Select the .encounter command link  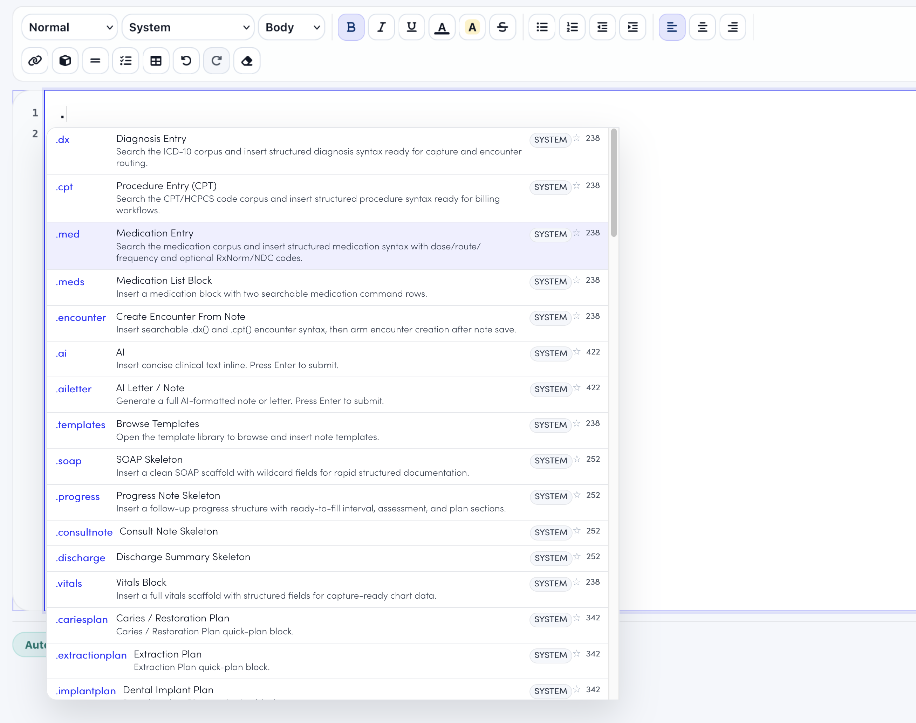pos(81,317)
